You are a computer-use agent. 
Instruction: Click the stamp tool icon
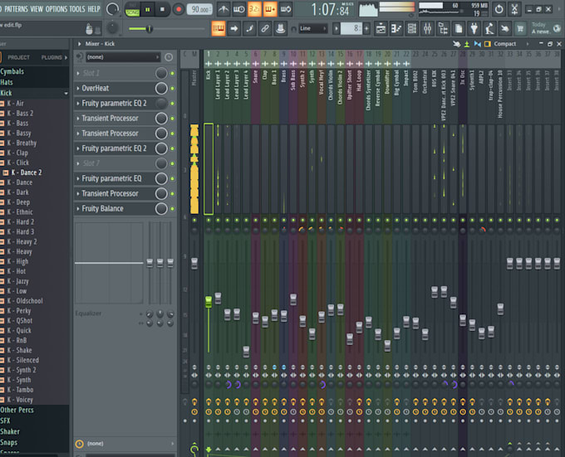280,29
